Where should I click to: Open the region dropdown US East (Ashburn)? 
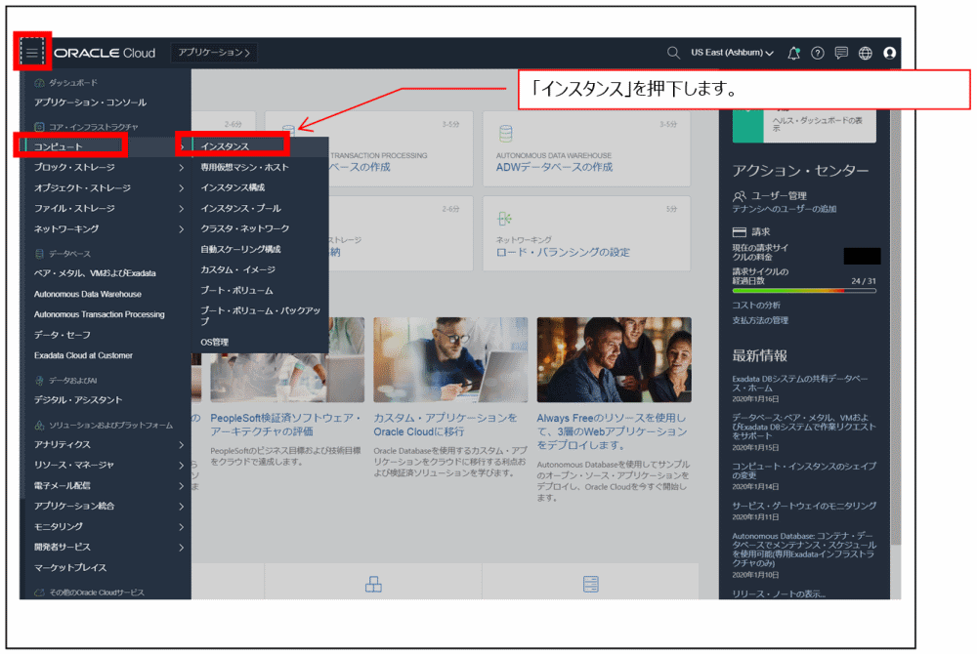732,53
